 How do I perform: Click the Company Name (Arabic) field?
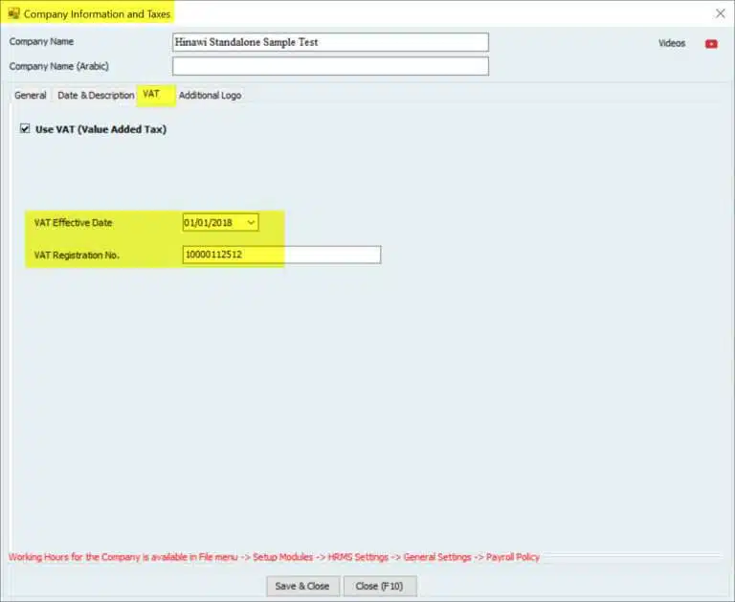tap(330, 66)
